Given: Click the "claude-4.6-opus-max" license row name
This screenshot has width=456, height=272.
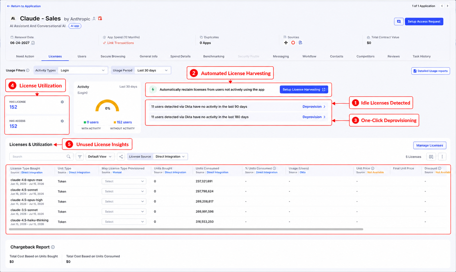Looking at the screenshot, I should (x=26, y=180).
